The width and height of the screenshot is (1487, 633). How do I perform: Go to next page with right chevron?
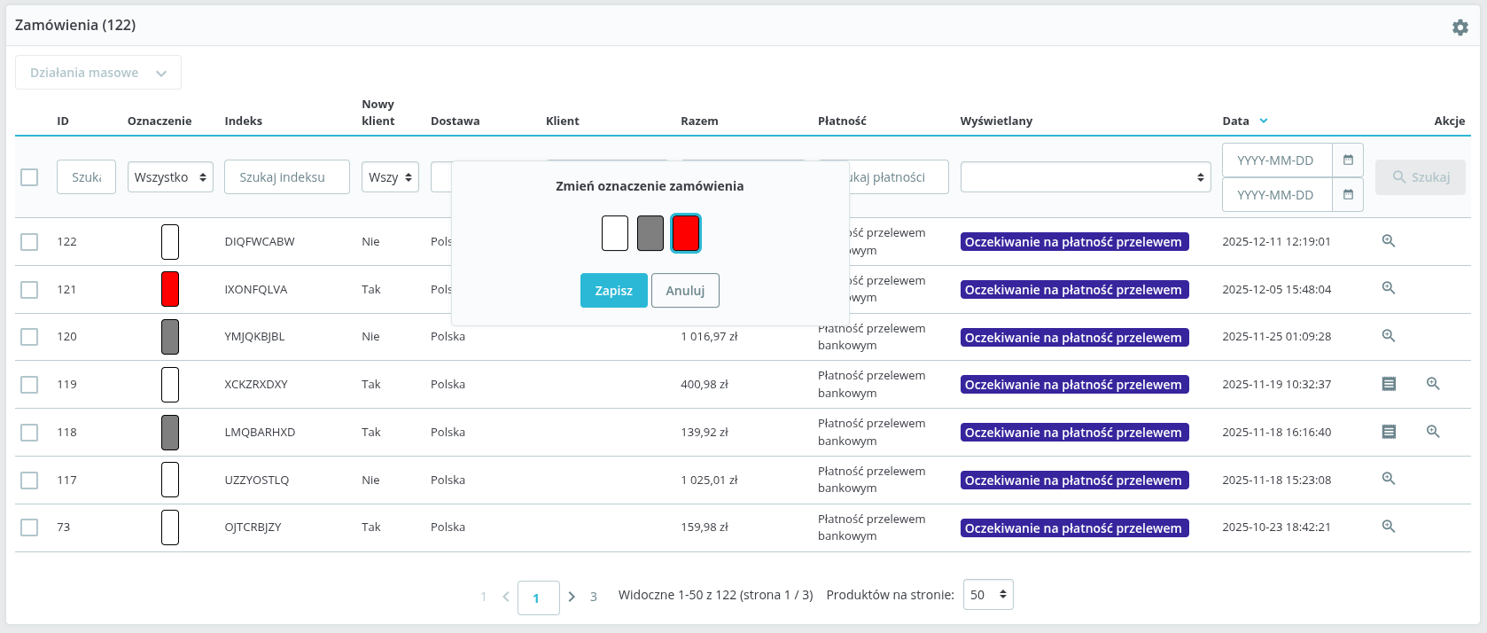coord(572,597)
